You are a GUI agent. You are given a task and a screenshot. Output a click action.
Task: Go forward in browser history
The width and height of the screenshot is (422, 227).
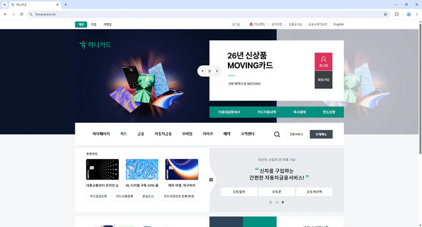click(13, 14)
